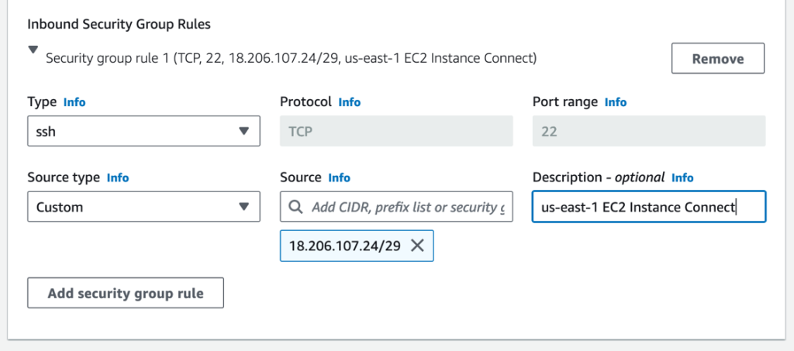Click the search icon in Source field
The height and width of the screenshot is (351, 794).
[295, 208]
